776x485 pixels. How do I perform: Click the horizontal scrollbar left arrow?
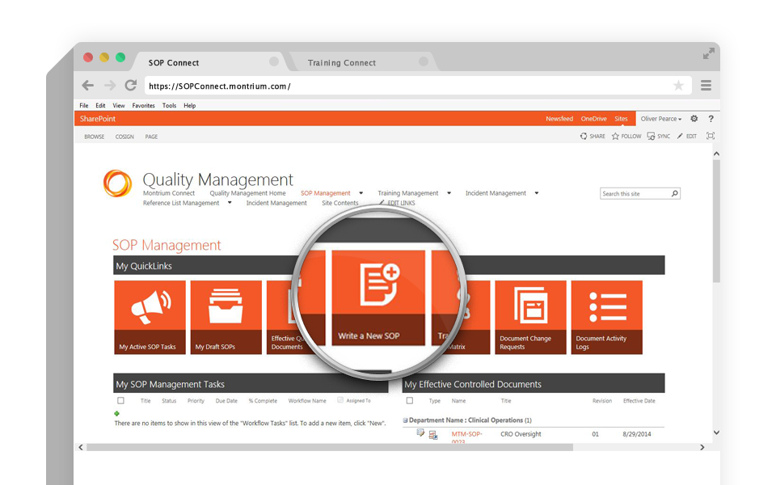pyautogui.click(x=81, y=447)
